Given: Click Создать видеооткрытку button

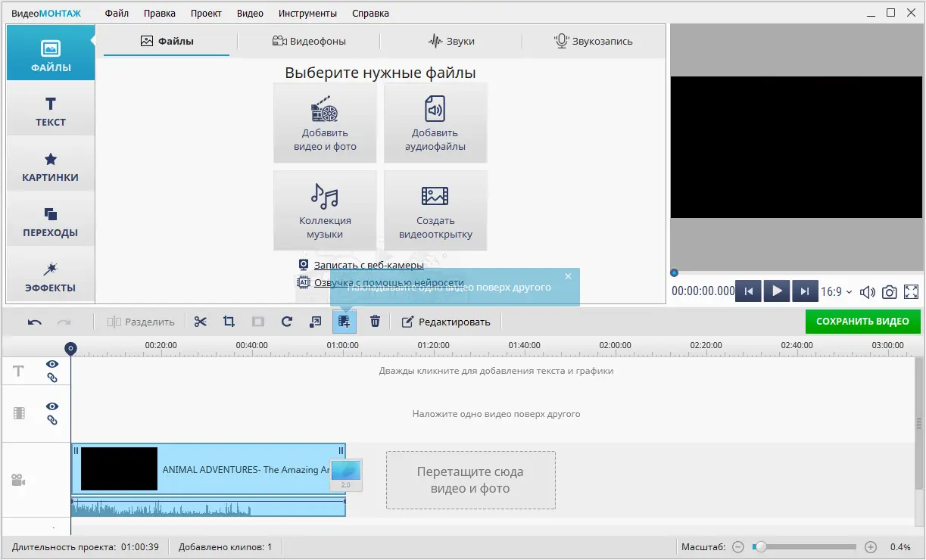Looking at the screenshot, I should [435, 210].
